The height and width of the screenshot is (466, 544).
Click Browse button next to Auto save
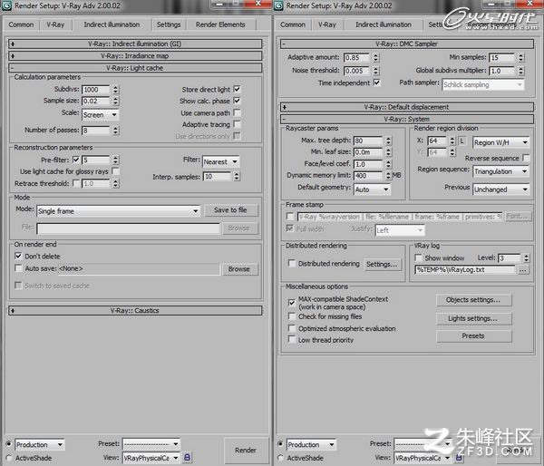[239, 269]
